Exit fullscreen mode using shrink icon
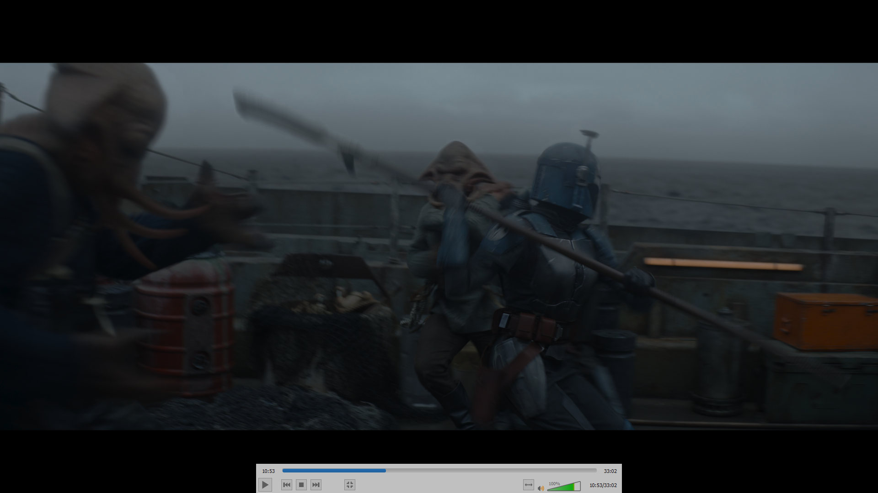Screen dimensions: 878x493 coord(350,485)
